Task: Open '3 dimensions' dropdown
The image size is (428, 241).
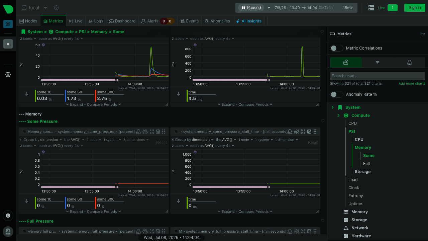Action: point(136,140)
